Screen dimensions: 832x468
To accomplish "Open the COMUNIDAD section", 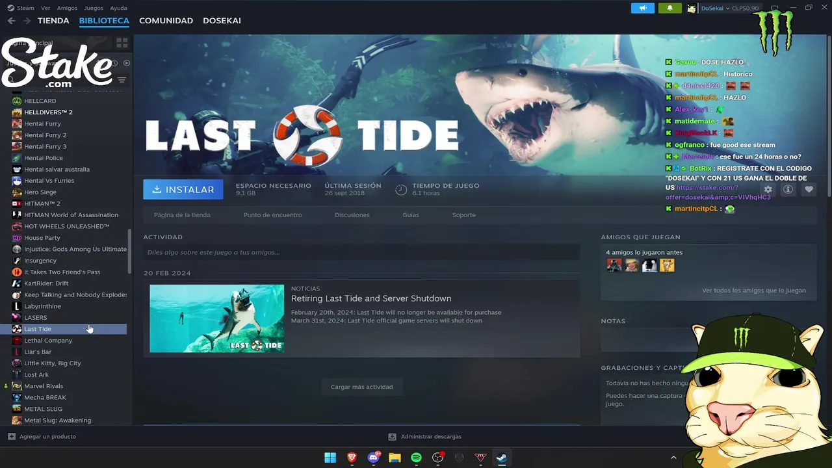I will (x=166, y=21).
